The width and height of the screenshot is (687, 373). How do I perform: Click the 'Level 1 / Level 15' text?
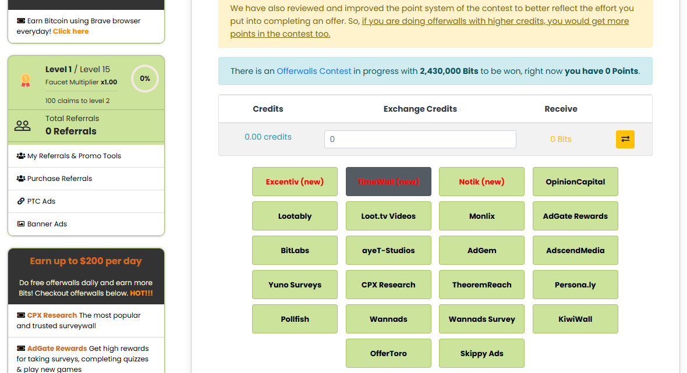click(77, 69)
